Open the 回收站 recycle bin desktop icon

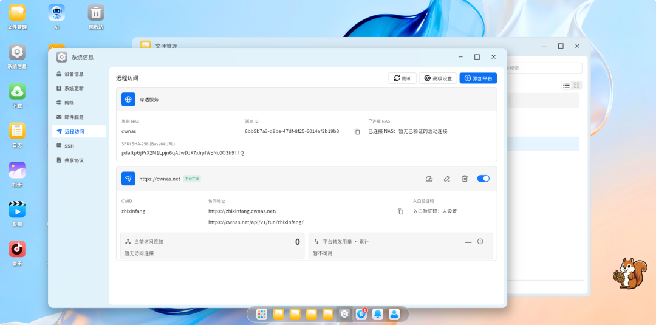96,17
